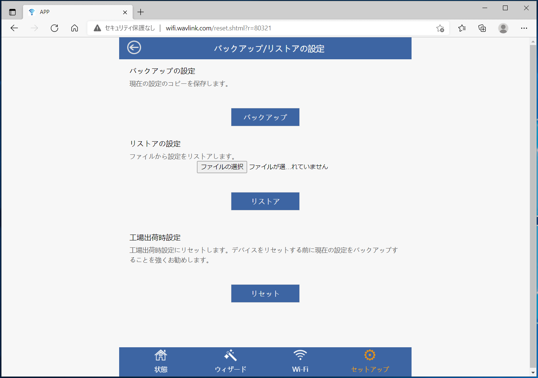Image resolution: width=538 pixels, height=378 pixels.
Task: Open the ウィザード wizard tab
Action: (x=231, y=362)
